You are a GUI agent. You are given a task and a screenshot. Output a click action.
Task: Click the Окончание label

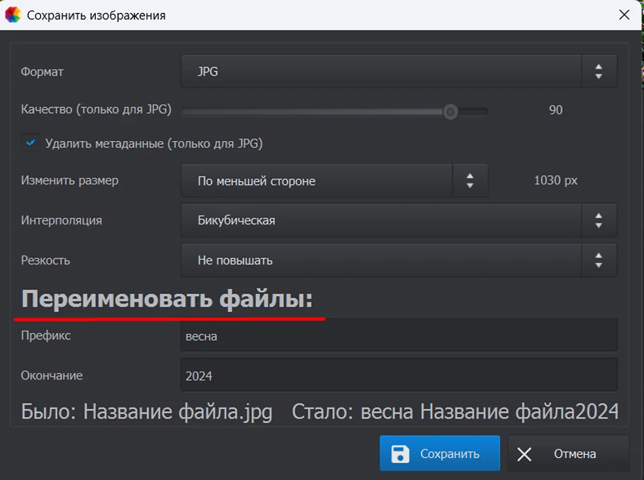52,375
